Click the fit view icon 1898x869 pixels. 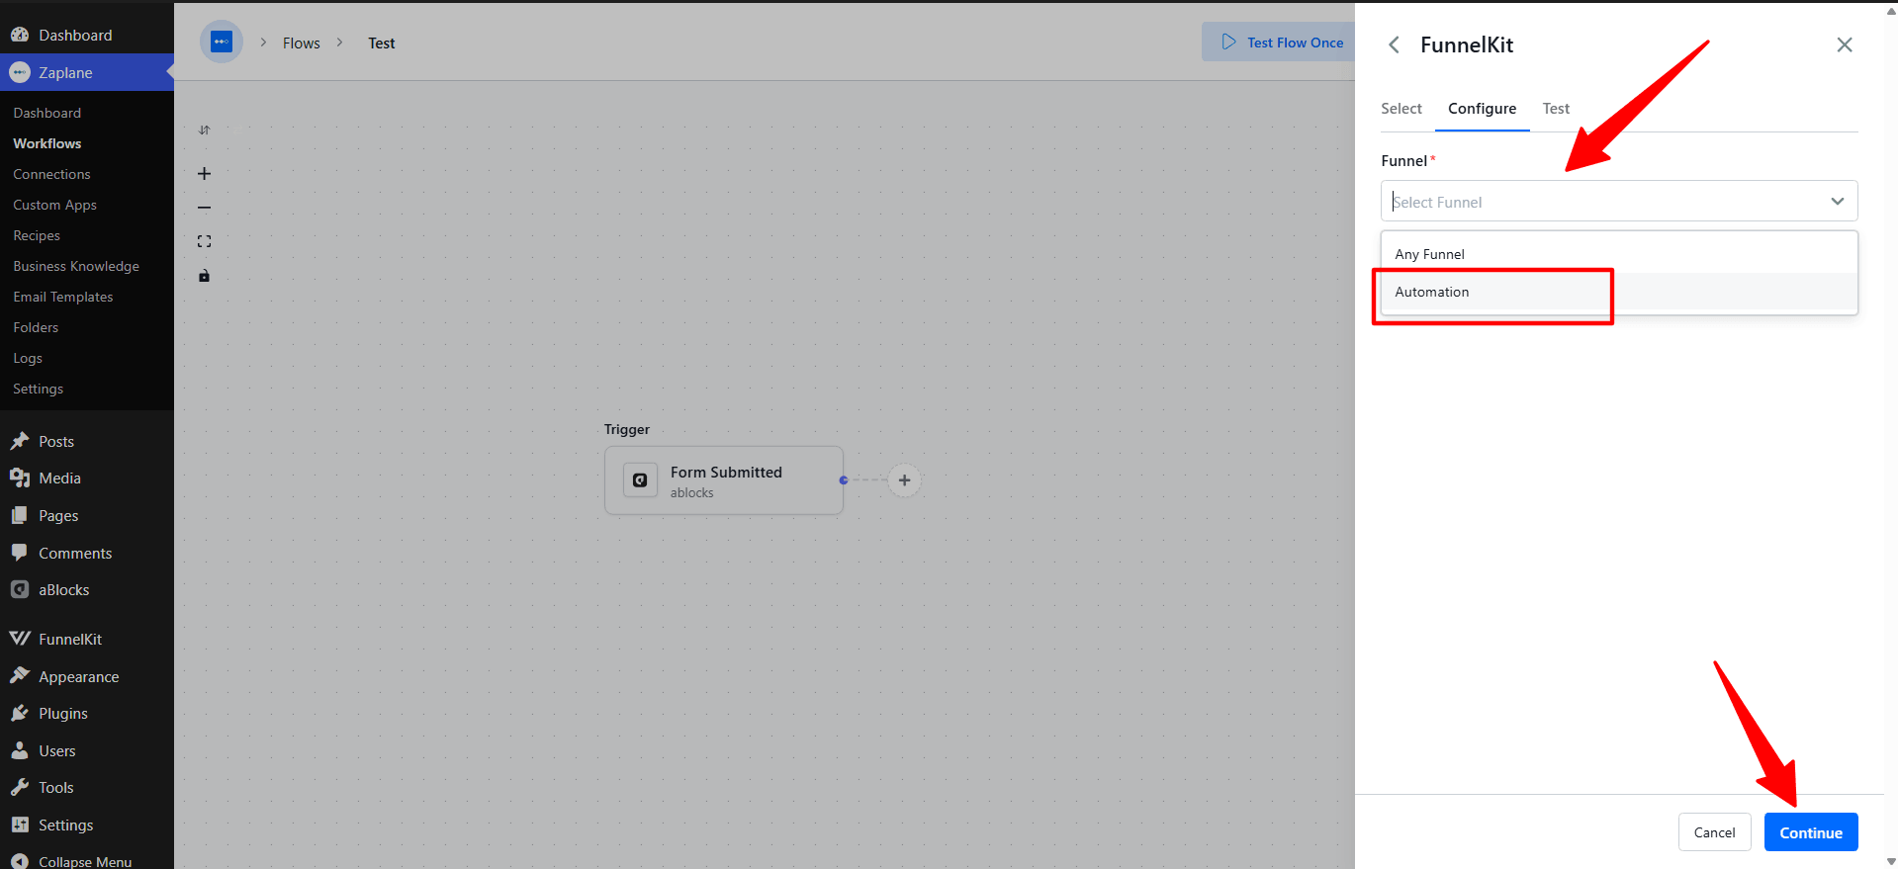click(204, 241)
